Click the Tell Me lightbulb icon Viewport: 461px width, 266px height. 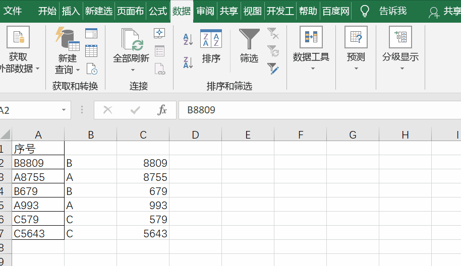[x=365, y=11]
